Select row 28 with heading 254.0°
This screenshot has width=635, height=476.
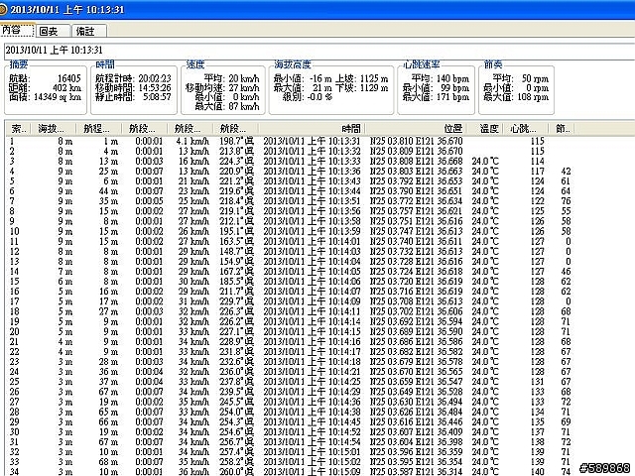(x=291, y=413)
